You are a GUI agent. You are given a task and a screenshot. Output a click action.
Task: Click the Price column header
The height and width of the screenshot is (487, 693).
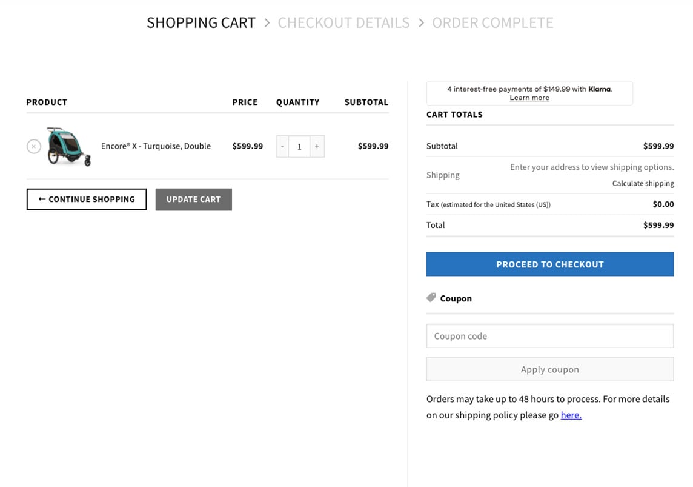[245, 102]
